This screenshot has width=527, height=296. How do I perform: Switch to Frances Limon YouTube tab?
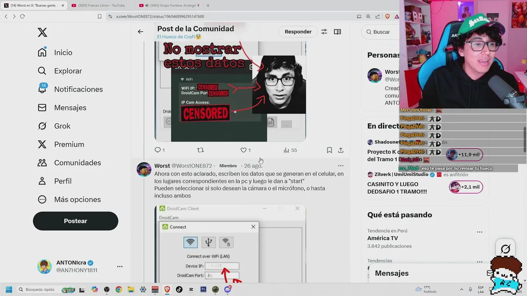coord(101,5)
